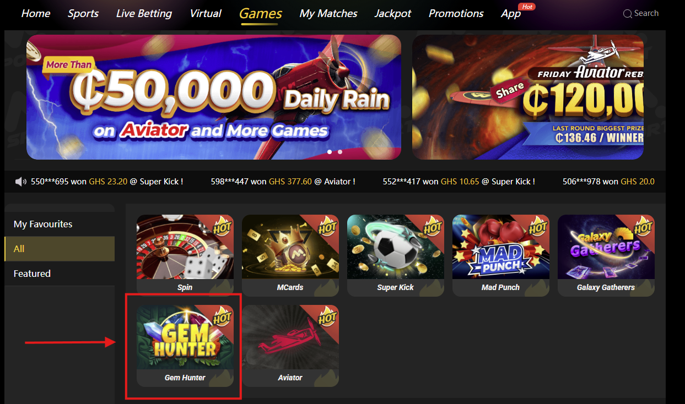Screen dimensions: 685x404
Task: Go to the Home menu
Action: [36, 13]
